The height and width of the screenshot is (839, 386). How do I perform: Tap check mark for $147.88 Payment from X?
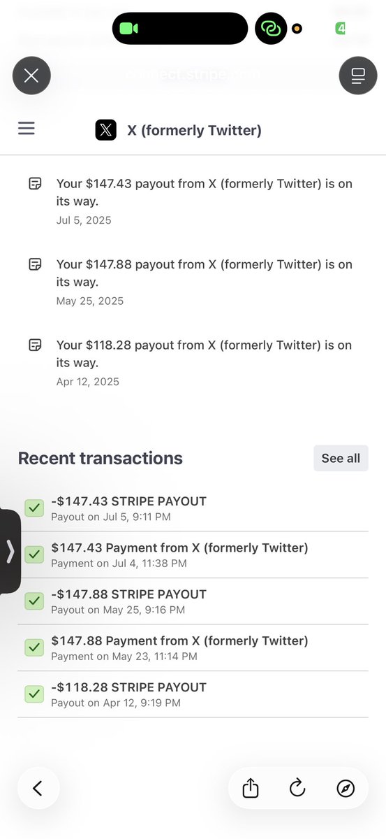point(34,647)
